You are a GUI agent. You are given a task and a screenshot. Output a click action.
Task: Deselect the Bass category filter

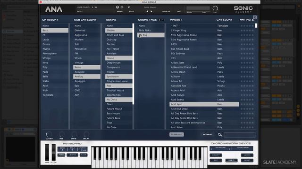click(55, 31)
